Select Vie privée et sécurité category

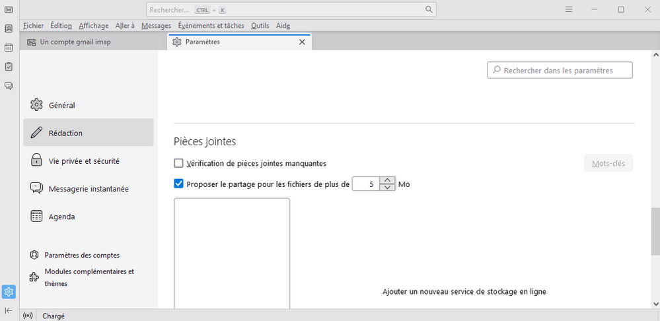(84, 160)
